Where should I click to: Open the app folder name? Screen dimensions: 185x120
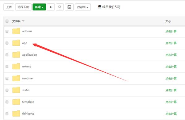tap(25, 43)
